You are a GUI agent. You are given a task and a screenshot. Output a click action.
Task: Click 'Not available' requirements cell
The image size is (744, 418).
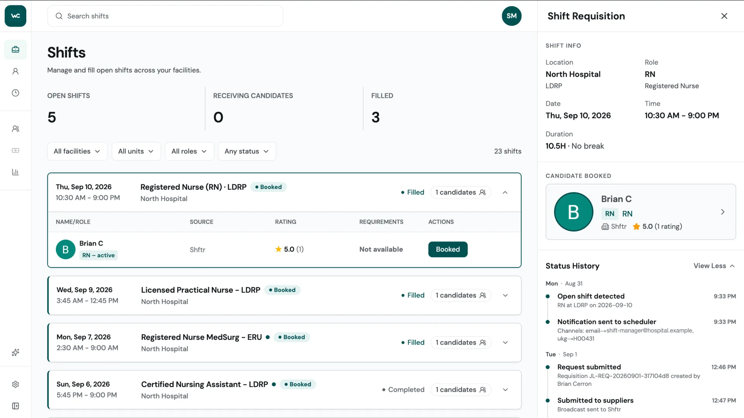tap(381, 250)
